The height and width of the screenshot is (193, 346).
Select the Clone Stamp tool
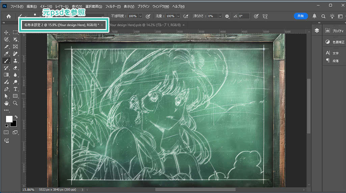coord(15,61)
